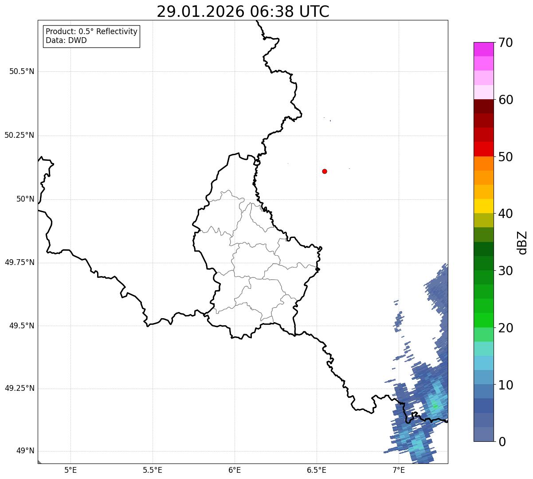The height and width of the screenshot is (479, 533).
Task: Click the colorbar tick label 60
Action: (x=505, y=100)
